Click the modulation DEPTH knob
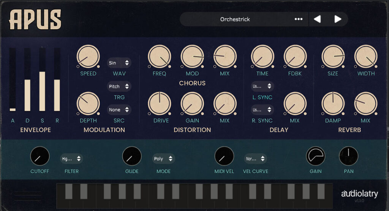This screenshot has width=389, height=211. click(x=88, y=103)
